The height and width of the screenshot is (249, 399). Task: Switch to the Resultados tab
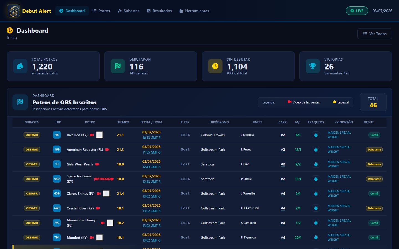pyautogui.click(x=159, y=11)
